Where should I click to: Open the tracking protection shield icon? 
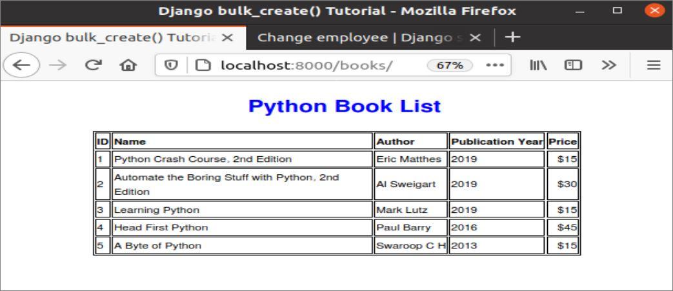coord(174,65)
